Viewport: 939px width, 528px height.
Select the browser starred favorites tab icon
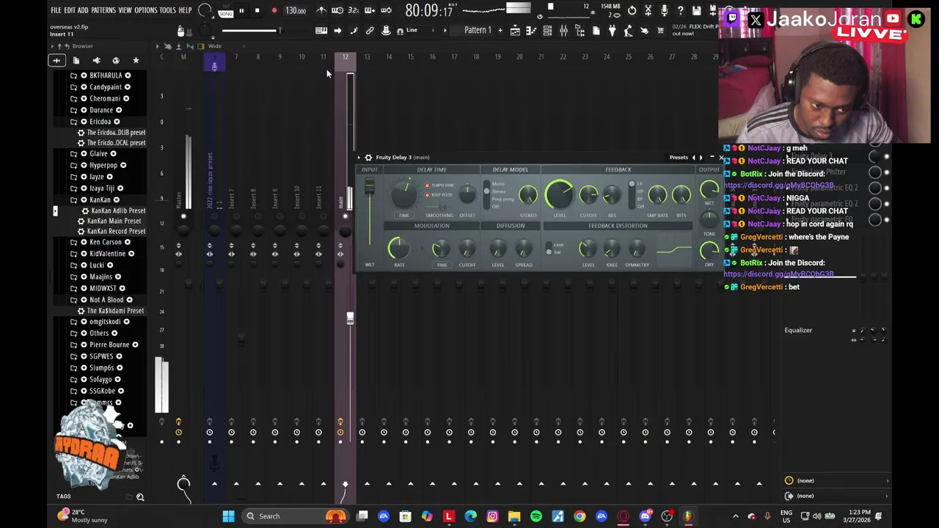[x=136, y=60]
